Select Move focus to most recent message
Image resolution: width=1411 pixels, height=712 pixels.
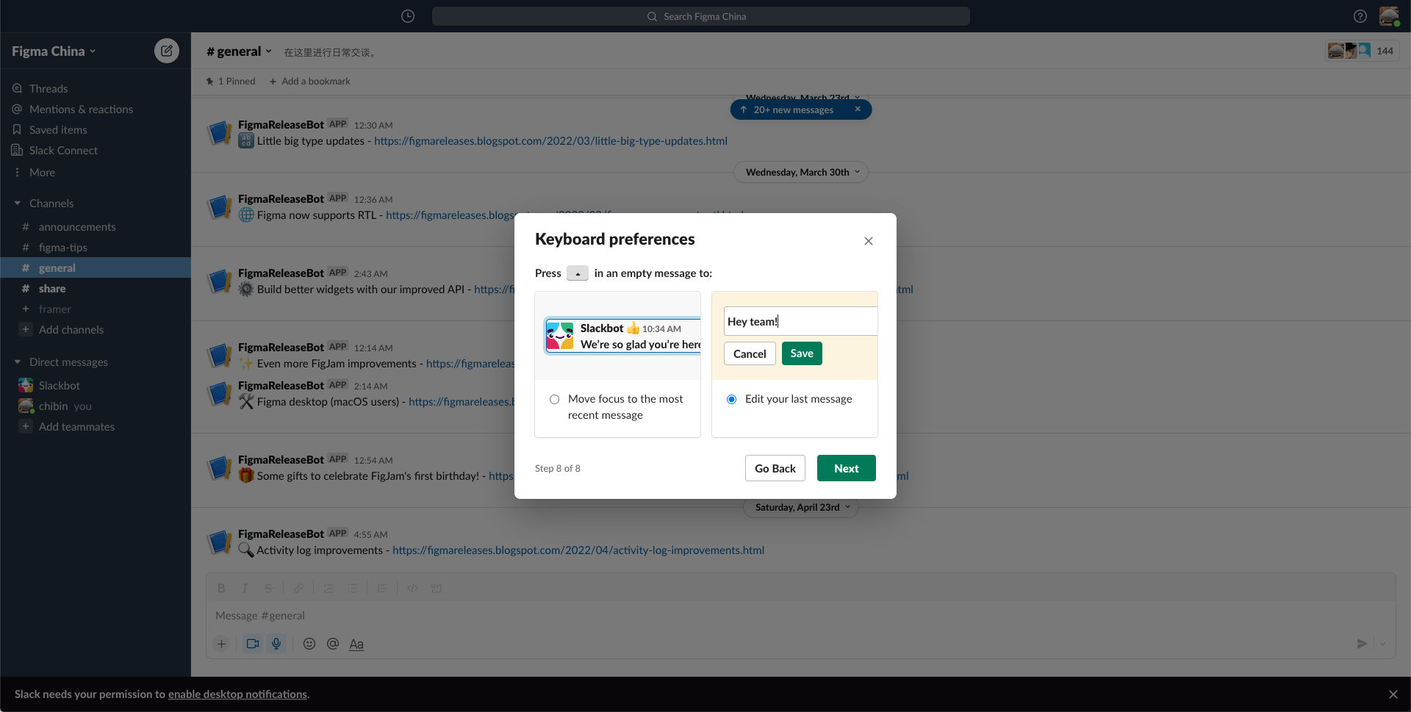click(x=554, y=399)
